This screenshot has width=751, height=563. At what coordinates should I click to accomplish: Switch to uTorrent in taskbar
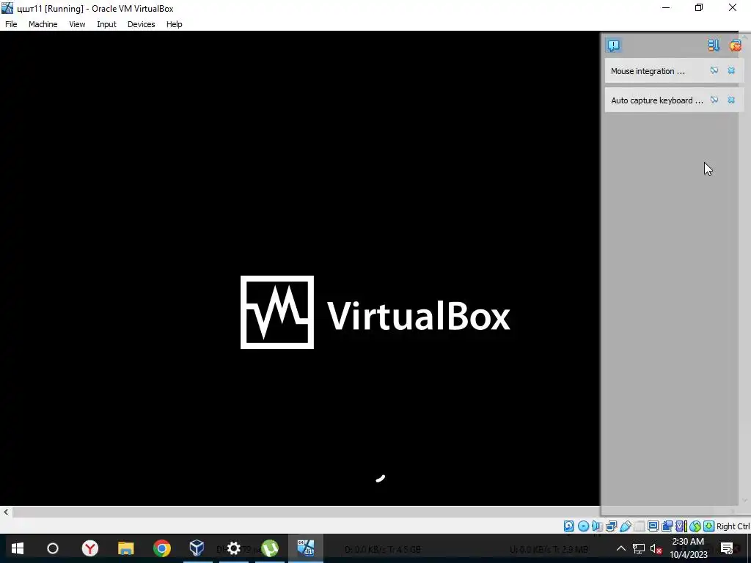point(270,548)
